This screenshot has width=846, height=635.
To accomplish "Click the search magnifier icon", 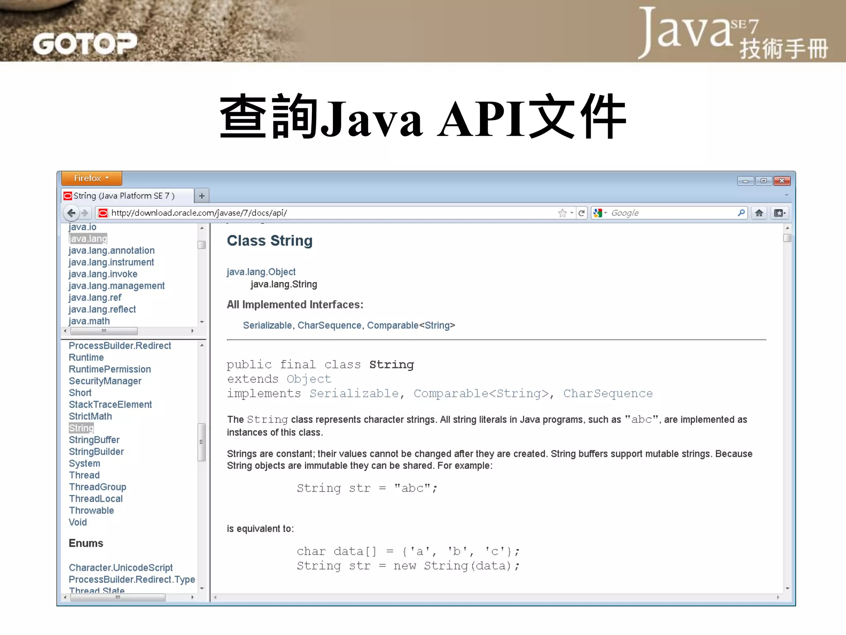I will 741,212.
